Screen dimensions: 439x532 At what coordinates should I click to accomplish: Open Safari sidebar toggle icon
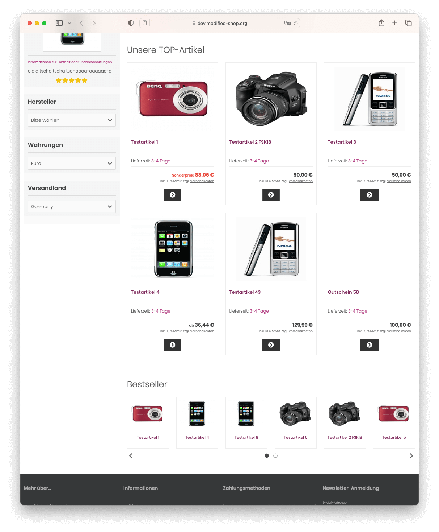(59, 23)
